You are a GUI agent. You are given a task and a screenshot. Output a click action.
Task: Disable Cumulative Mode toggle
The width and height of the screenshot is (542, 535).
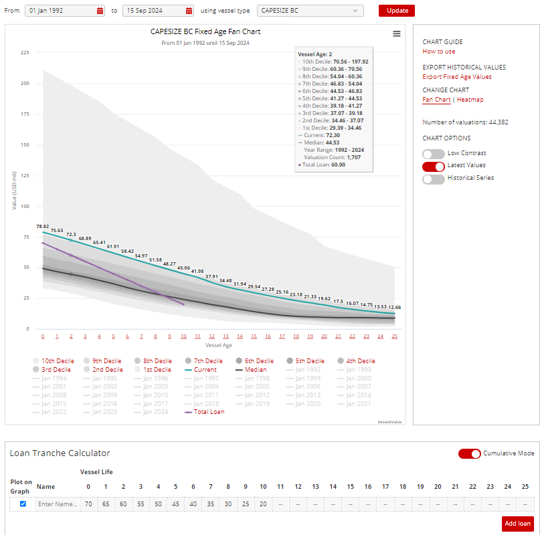click(x=469, y=453)
